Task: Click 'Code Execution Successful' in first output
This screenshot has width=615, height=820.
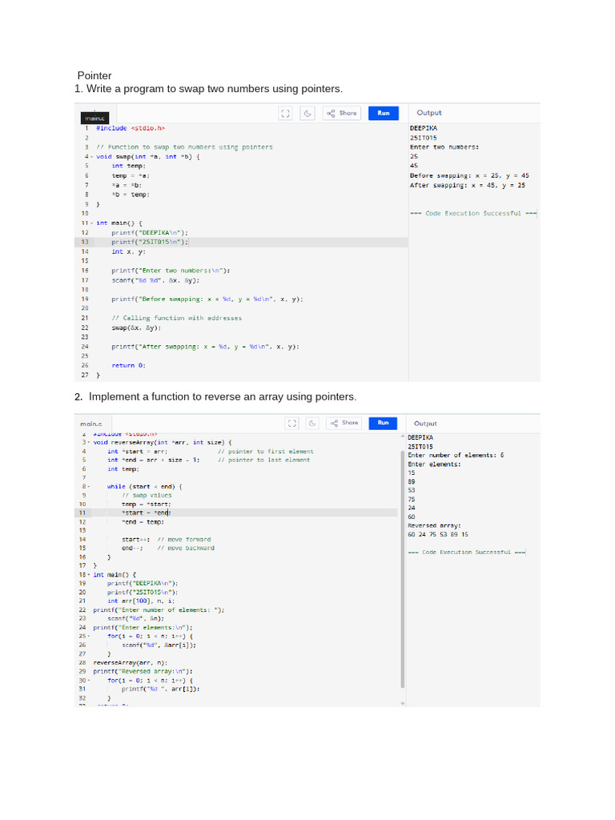Action: point(473,213)
